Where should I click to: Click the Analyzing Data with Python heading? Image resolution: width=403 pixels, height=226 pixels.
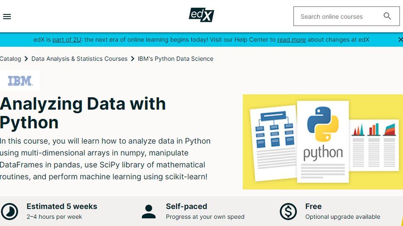(x=83, y=113)
